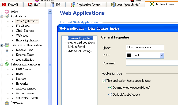Open Link in Portal in the dialog tree

point(77,47)
